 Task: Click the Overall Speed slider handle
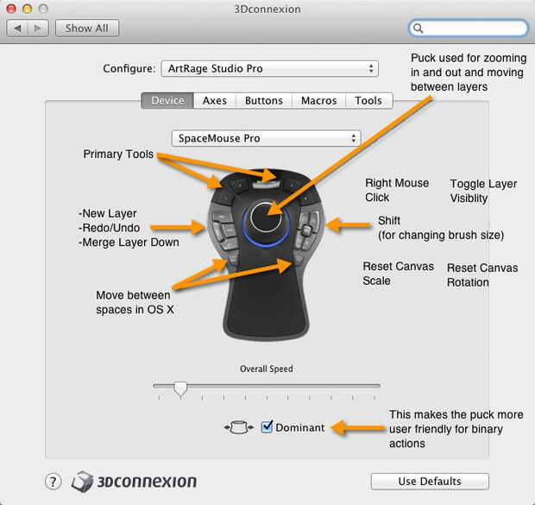(x=180, y=388)
